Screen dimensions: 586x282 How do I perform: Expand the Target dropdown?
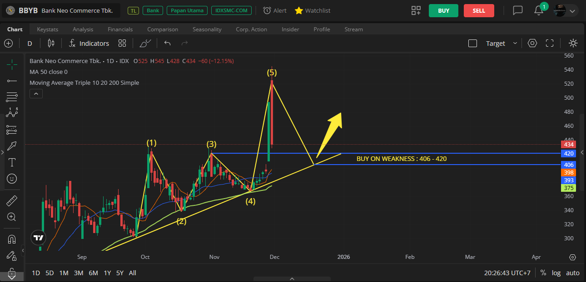point(502,44)
